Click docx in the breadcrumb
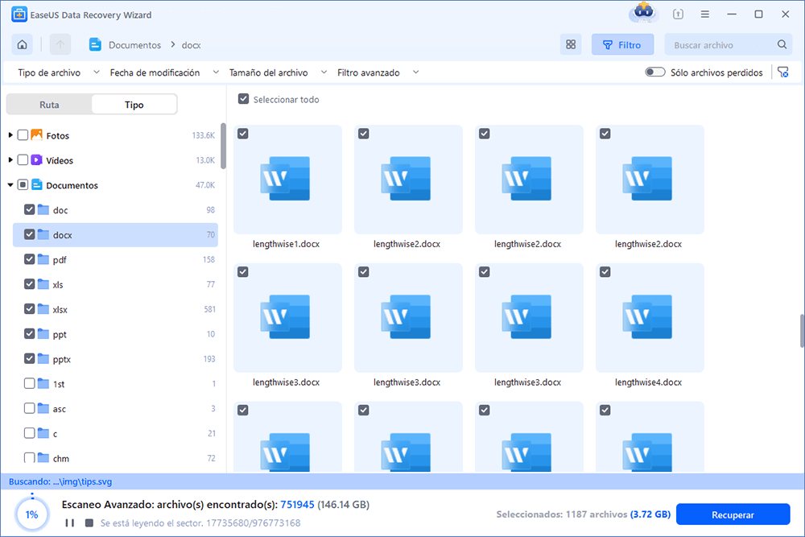 191,45
